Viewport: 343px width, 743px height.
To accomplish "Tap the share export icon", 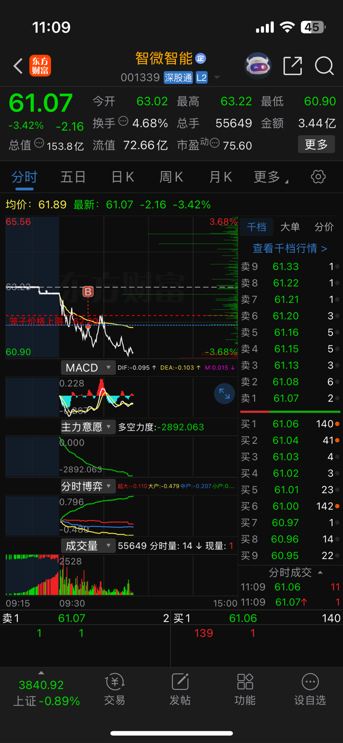I will (293, 66).
